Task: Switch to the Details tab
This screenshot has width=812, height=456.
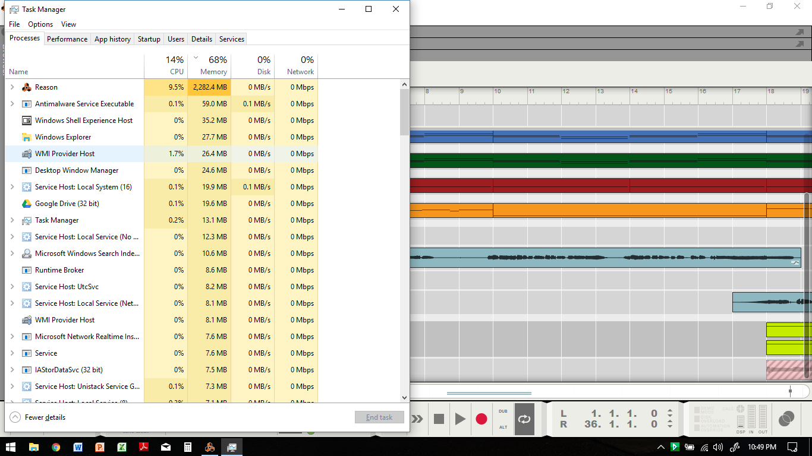Action: point(202,39)
